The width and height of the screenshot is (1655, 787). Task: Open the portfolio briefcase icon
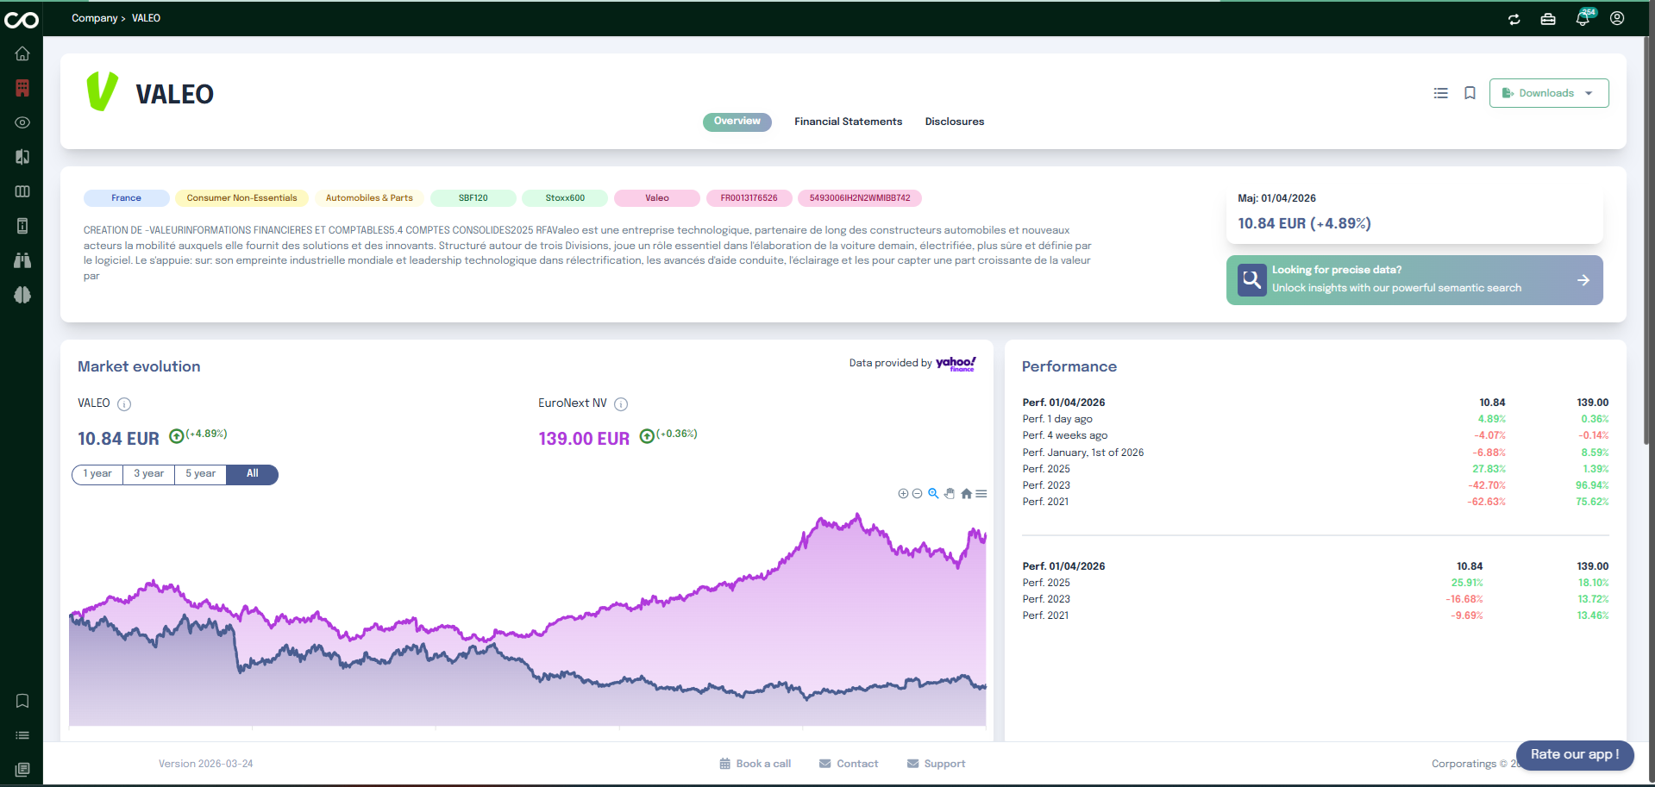coord(1547,18)
